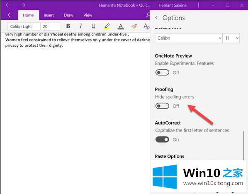Click the Options pane scrollbar

(x=244, y=145)
